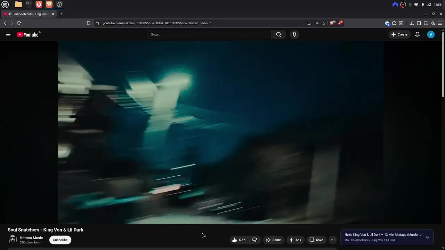Open the terminal from the panel
This screenshot has height=250, width=445.
(29, 5)
